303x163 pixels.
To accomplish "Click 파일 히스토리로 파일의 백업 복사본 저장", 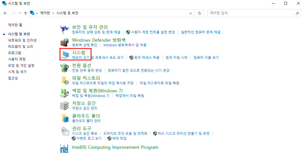I will [103, 83].
